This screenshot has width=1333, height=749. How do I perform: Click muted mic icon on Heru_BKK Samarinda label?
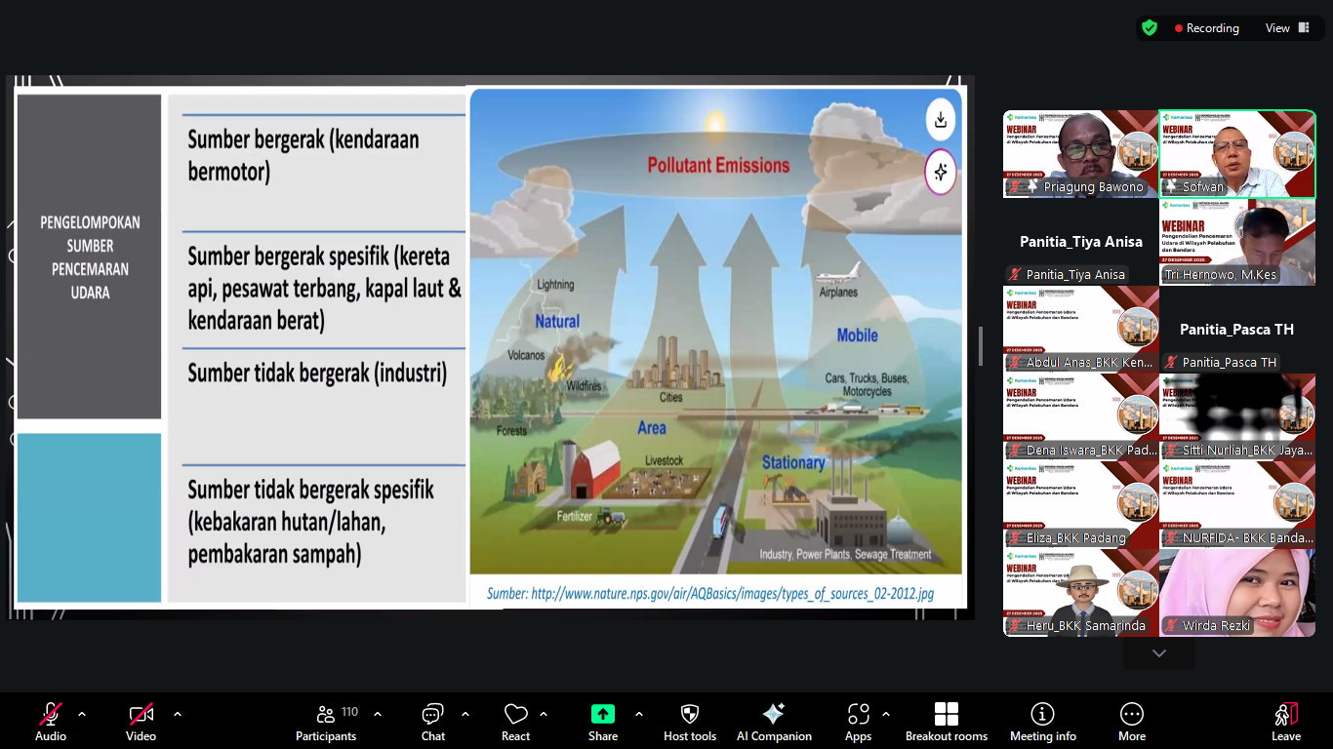pos(1015,626)
